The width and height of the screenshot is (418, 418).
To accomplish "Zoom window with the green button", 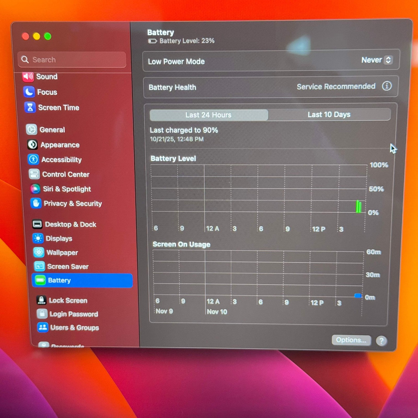I will tap(48, 36).
